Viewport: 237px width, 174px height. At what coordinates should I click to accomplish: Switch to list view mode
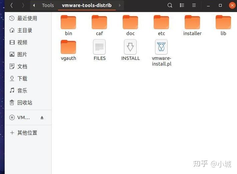tap(182, 5)
